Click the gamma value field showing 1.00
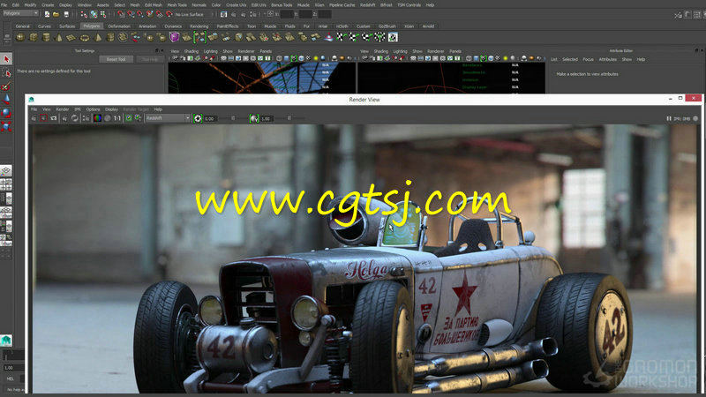This screenshot has height=397, width=706. [x=267, y=119]
